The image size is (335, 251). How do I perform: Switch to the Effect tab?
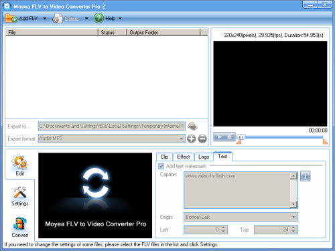pyautogui.click(x=184, y=157)
